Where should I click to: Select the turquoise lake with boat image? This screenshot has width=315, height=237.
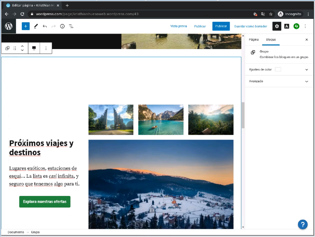pyautogui.click(x=161, y=120)
